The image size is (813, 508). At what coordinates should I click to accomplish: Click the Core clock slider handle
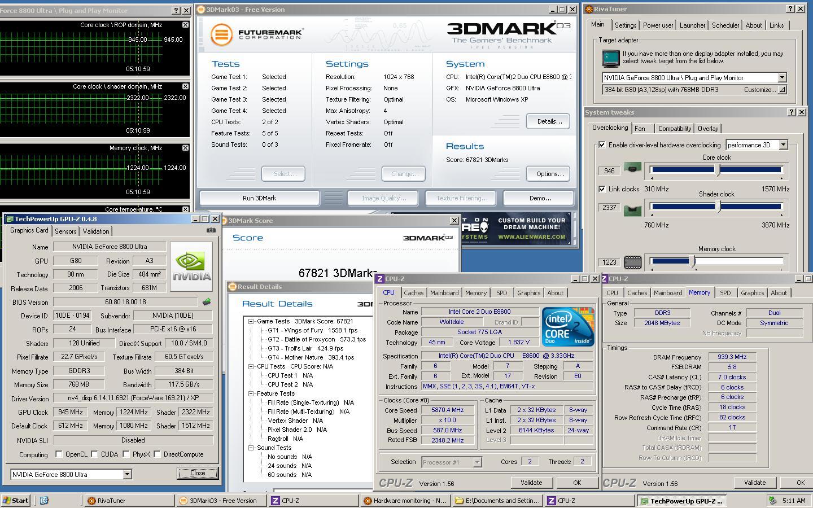coord(718,169)
